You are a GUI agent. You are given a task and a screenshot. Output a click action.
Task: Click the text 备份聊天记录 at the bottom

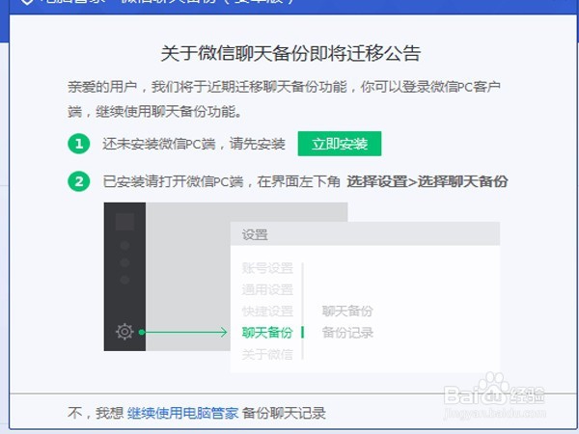tap(284, 413)
